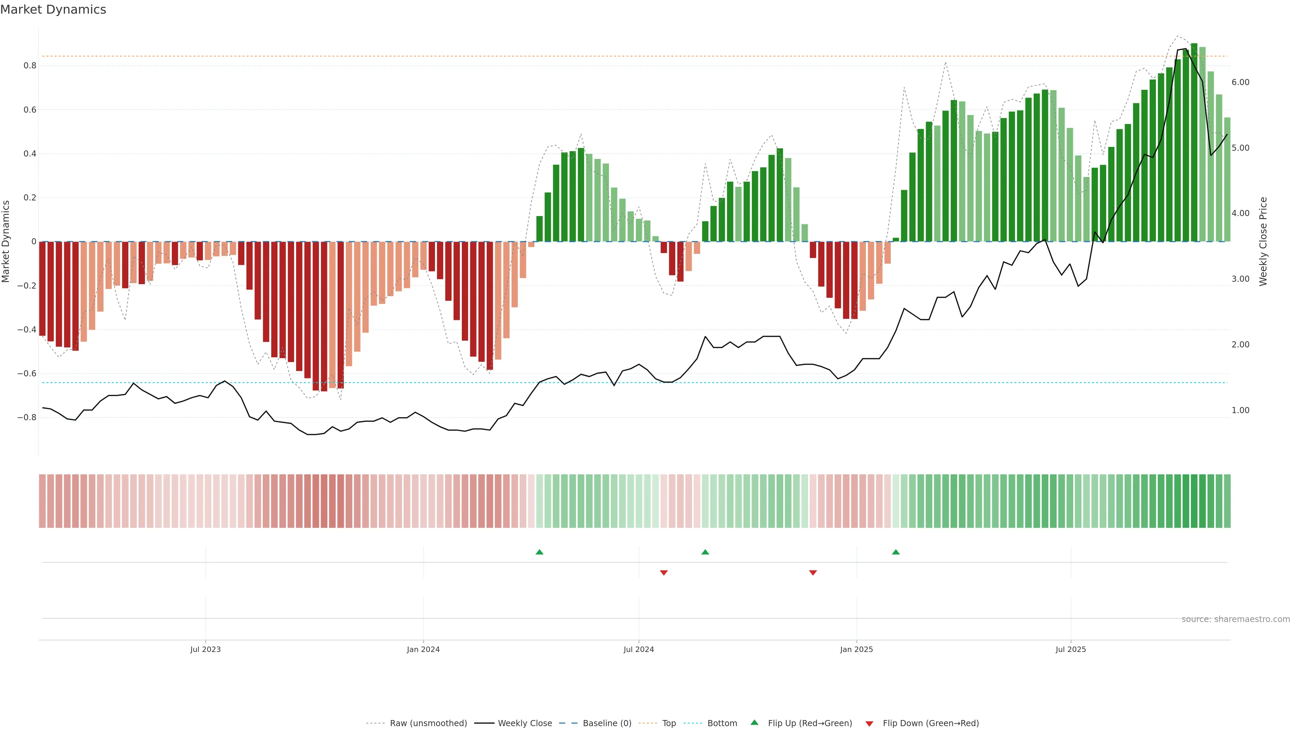Click the third green Flip Up triangle marker
The height and width of the screenshot is (735, 1307).
pyautogui.click(x=896, y=552)
